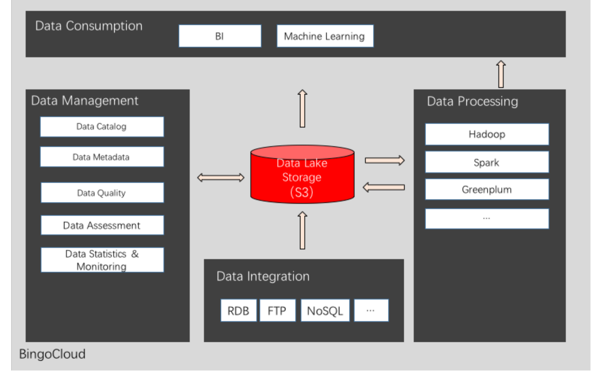Viewport: 602px width, 375px height.
Task: Click the BingoCloud label
Action: point(52,354)
